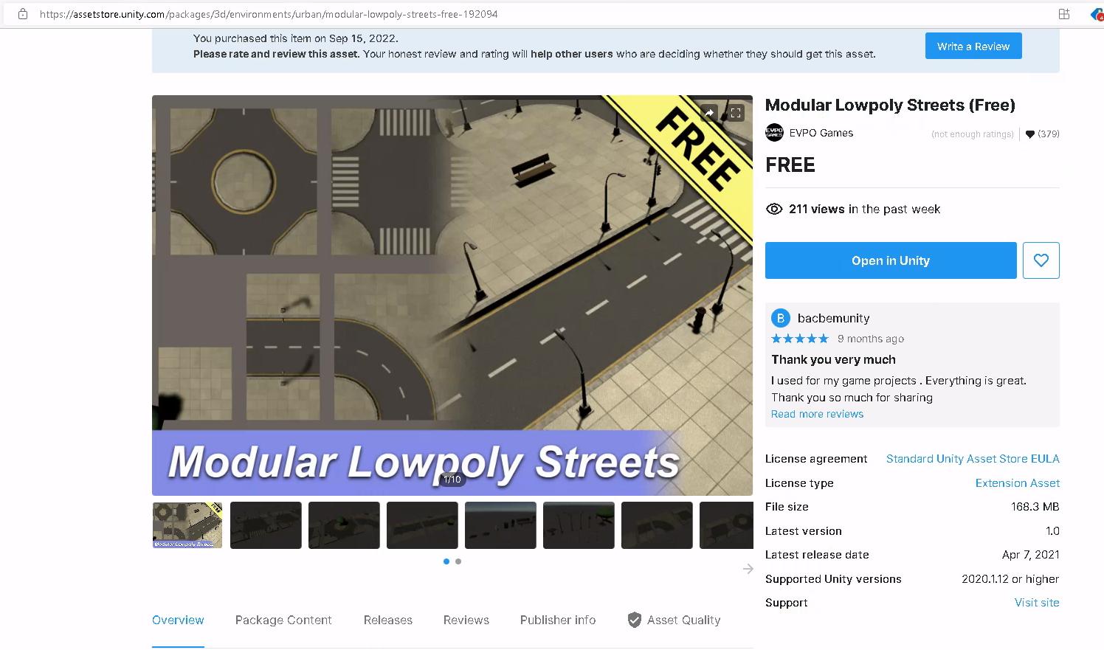
Task: Open fullscreen view of the preview image
Action: tap(736, 113)
